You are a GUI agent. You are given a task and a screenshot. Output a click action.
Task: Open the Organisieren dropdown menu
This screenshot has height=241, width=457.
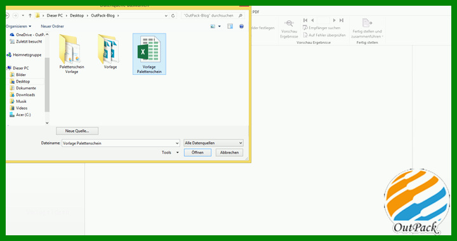(18, 26)
